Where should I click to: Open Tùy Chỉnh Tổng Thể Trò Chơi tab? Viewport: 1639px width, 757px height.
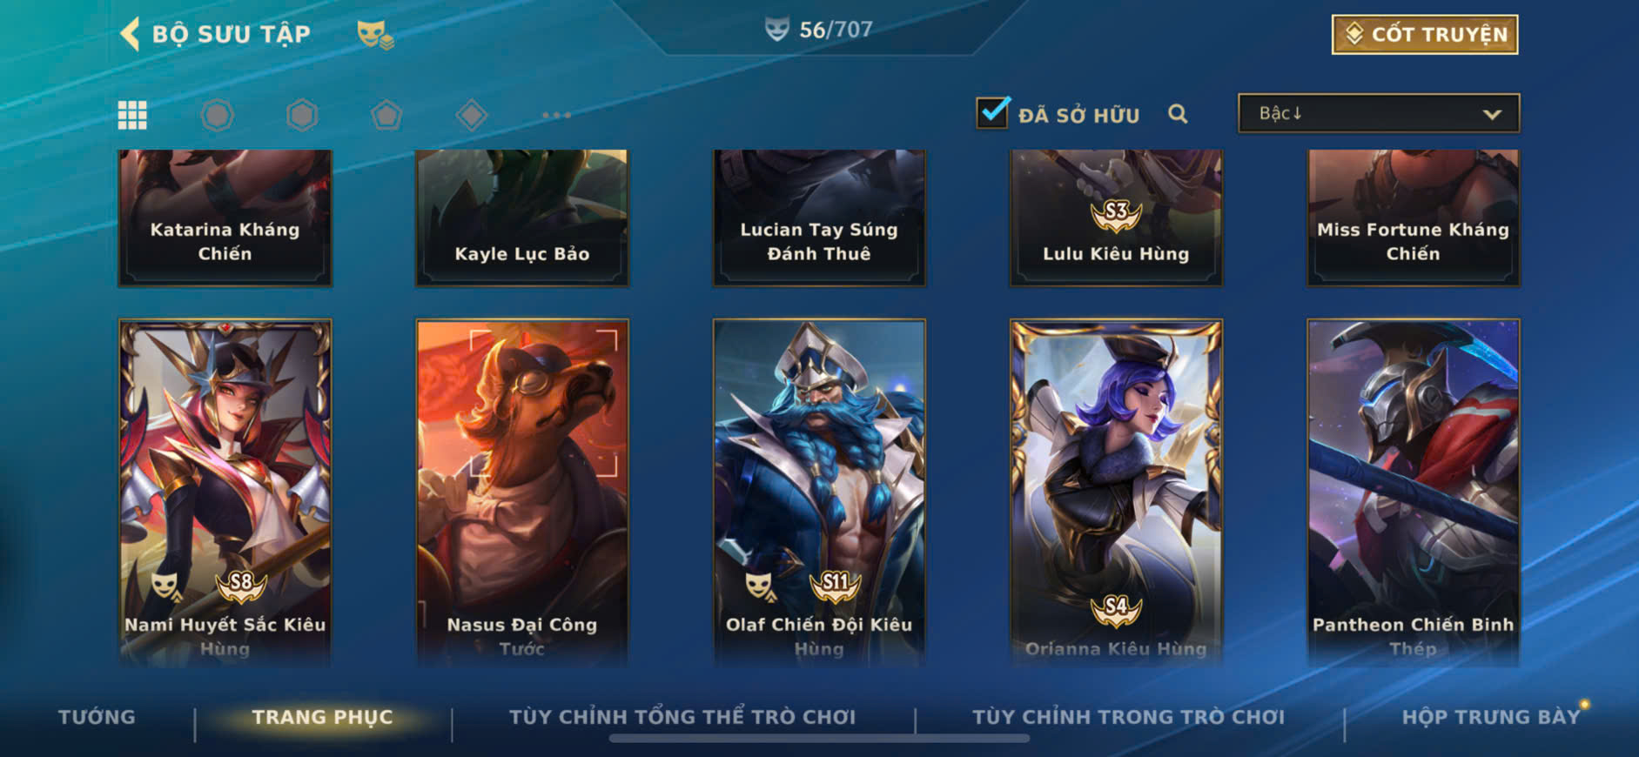682,717
